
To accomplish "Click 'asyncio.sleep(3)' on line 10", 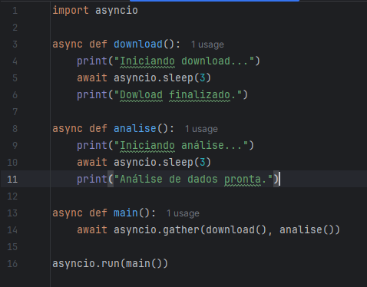I will tap(162, 162).
